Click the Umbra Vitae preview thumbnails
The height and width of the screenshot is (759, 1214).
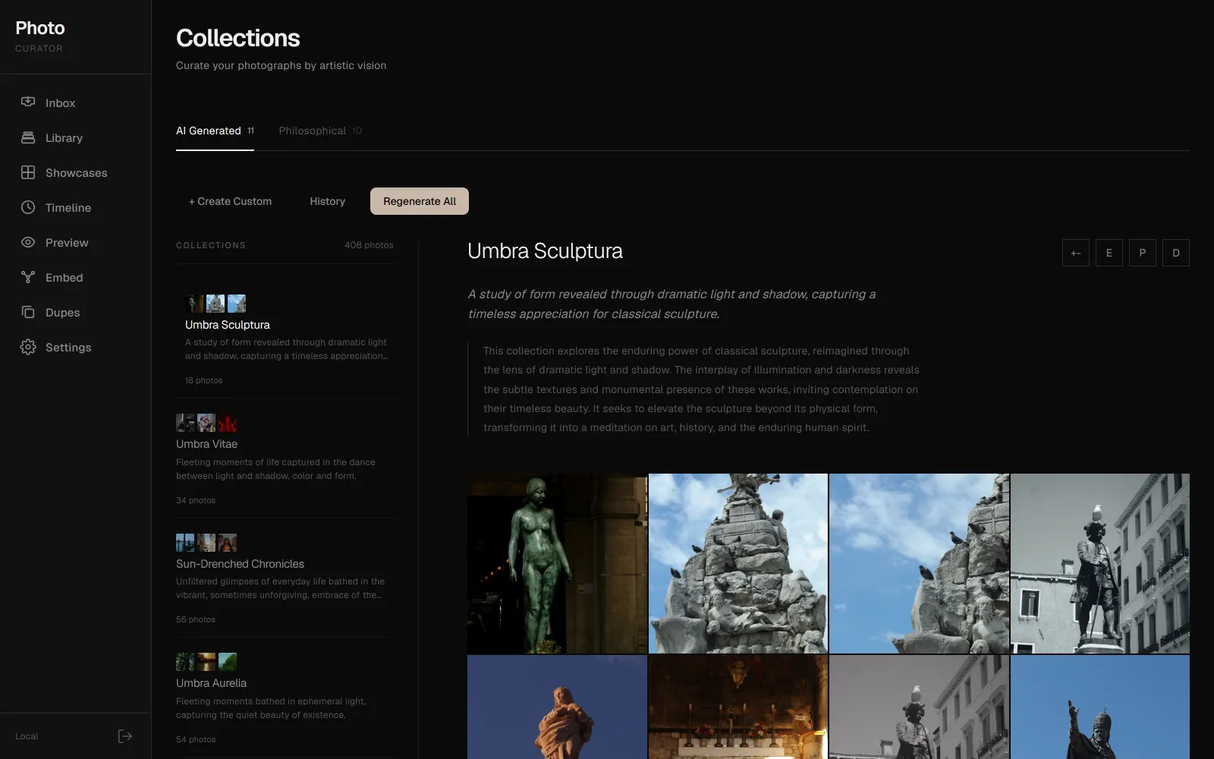click(206, 423)
